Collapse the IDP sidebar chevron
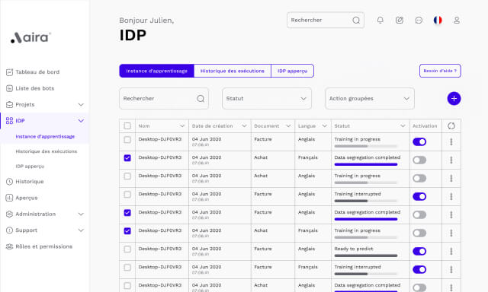Screen dimensions: 488x292 click(x=81, y=121)
